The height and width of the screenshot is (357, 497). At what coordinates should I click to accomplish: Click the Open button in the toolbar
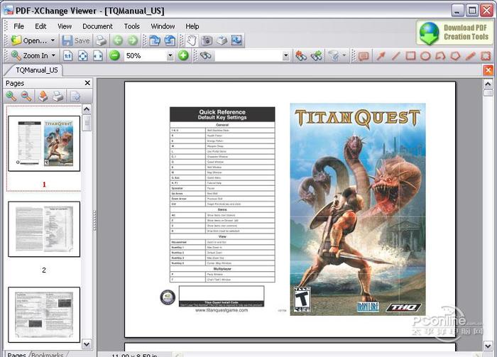coord(29,40)
